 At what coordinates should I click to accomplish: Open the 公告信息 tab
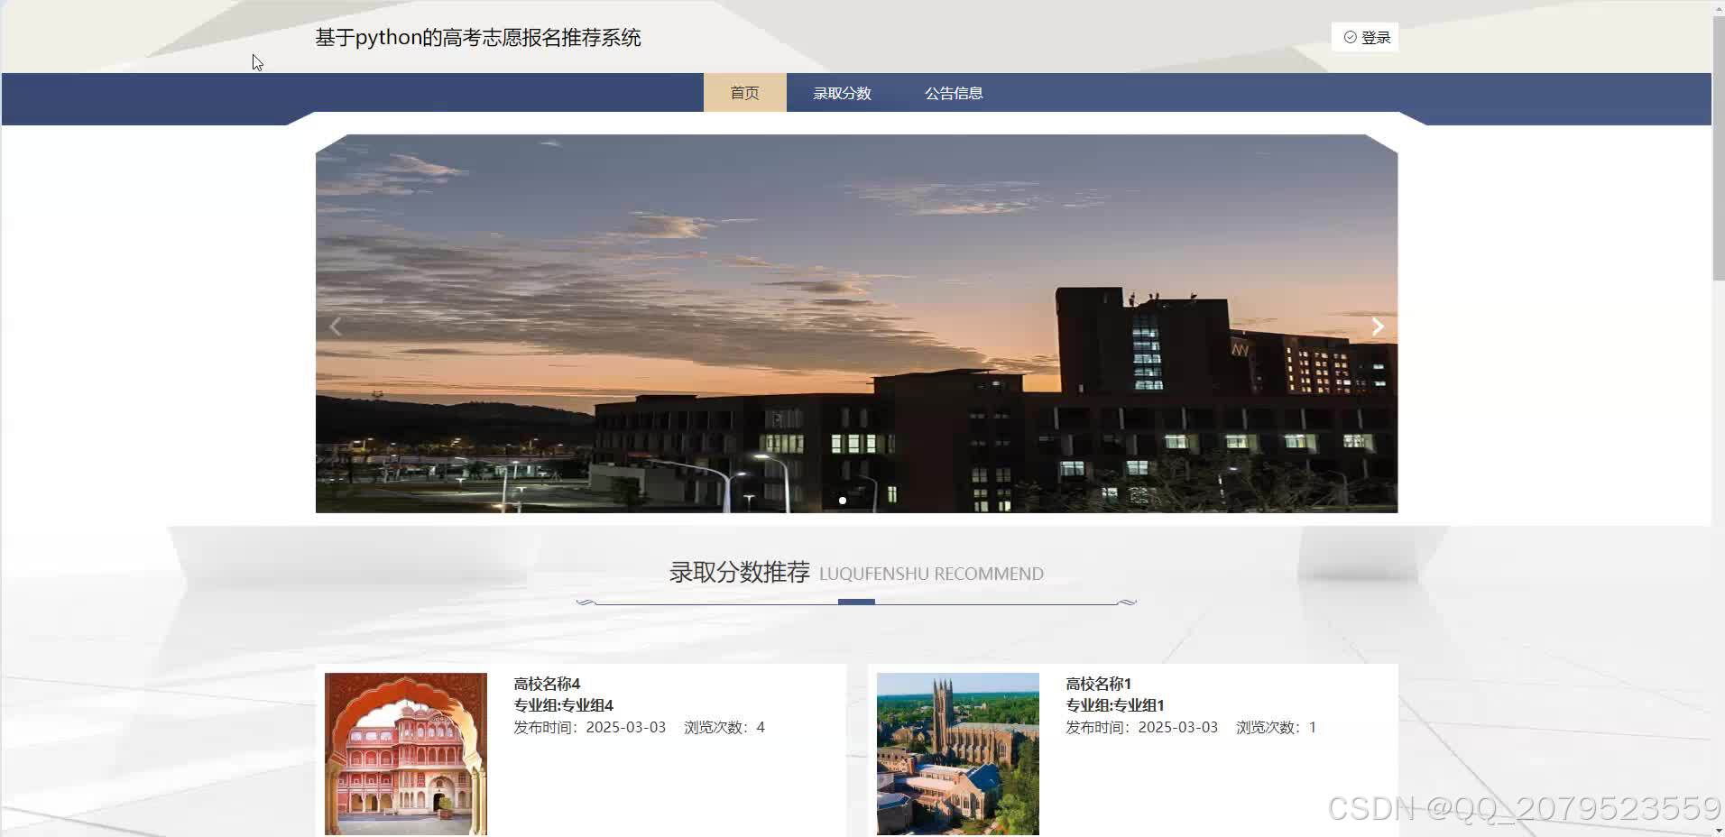pyautogui.click(x=954, y=93)
